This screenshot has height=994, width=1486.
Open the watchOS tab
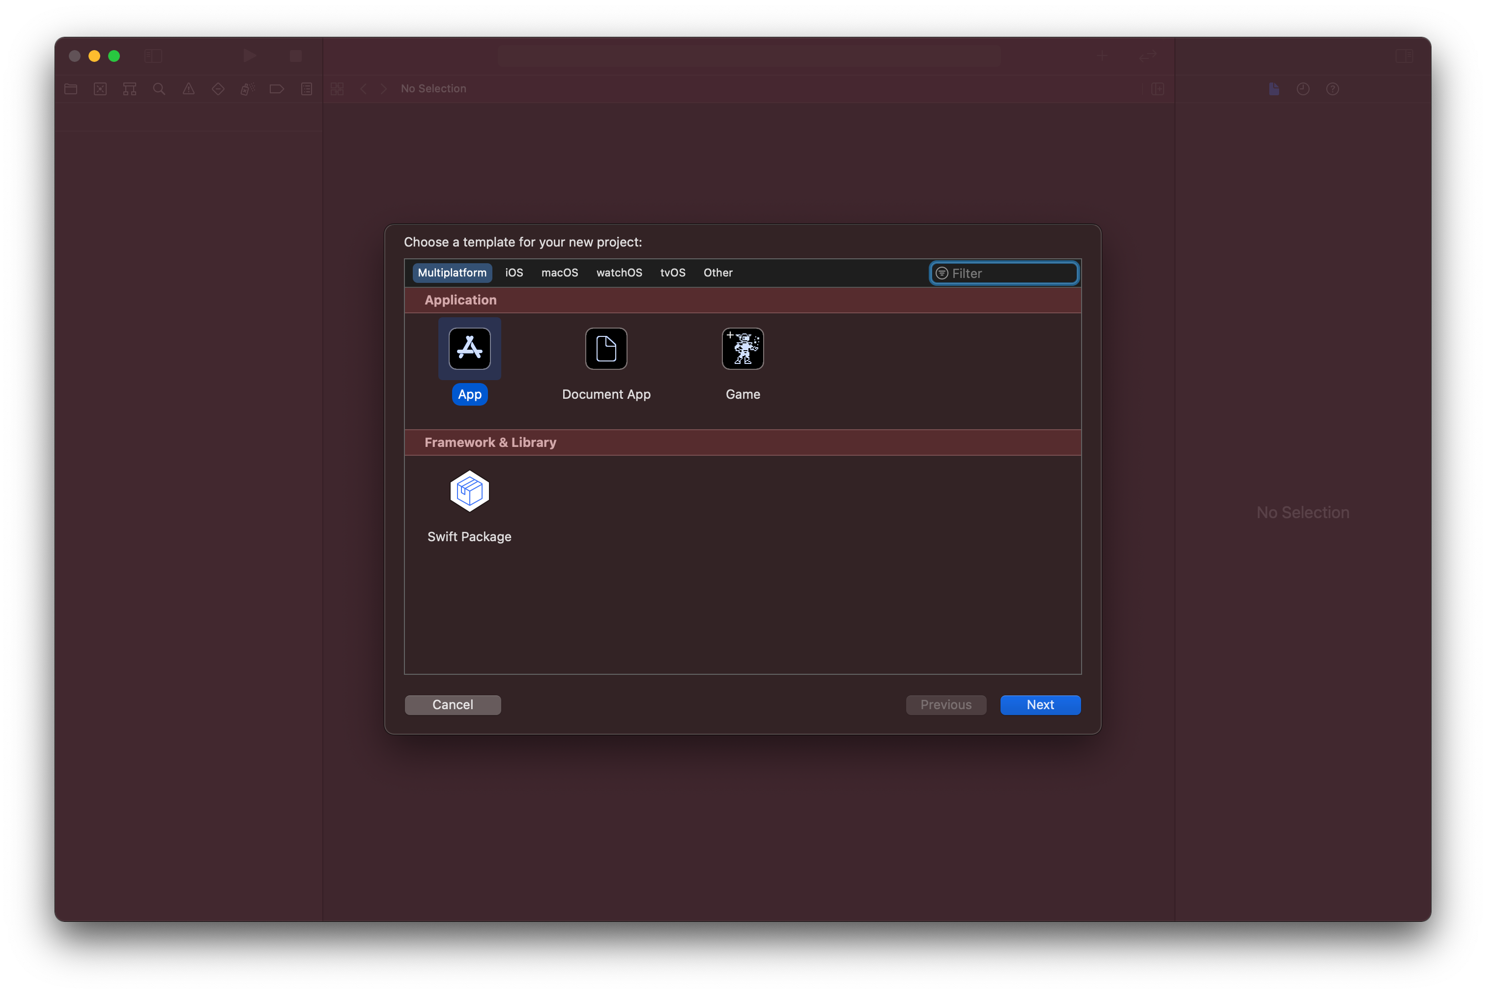tap(619, 273)
